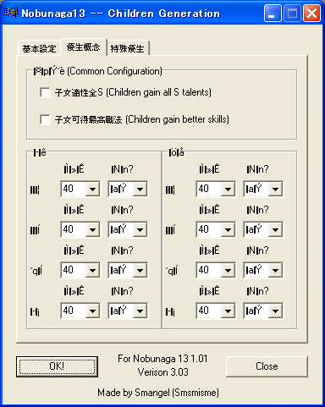Image resolution: width=325 pixels, height=407 pixels.
Task: Open the ´qIí row IaIÝ dropdown, right group
Action: coord(263,270)
